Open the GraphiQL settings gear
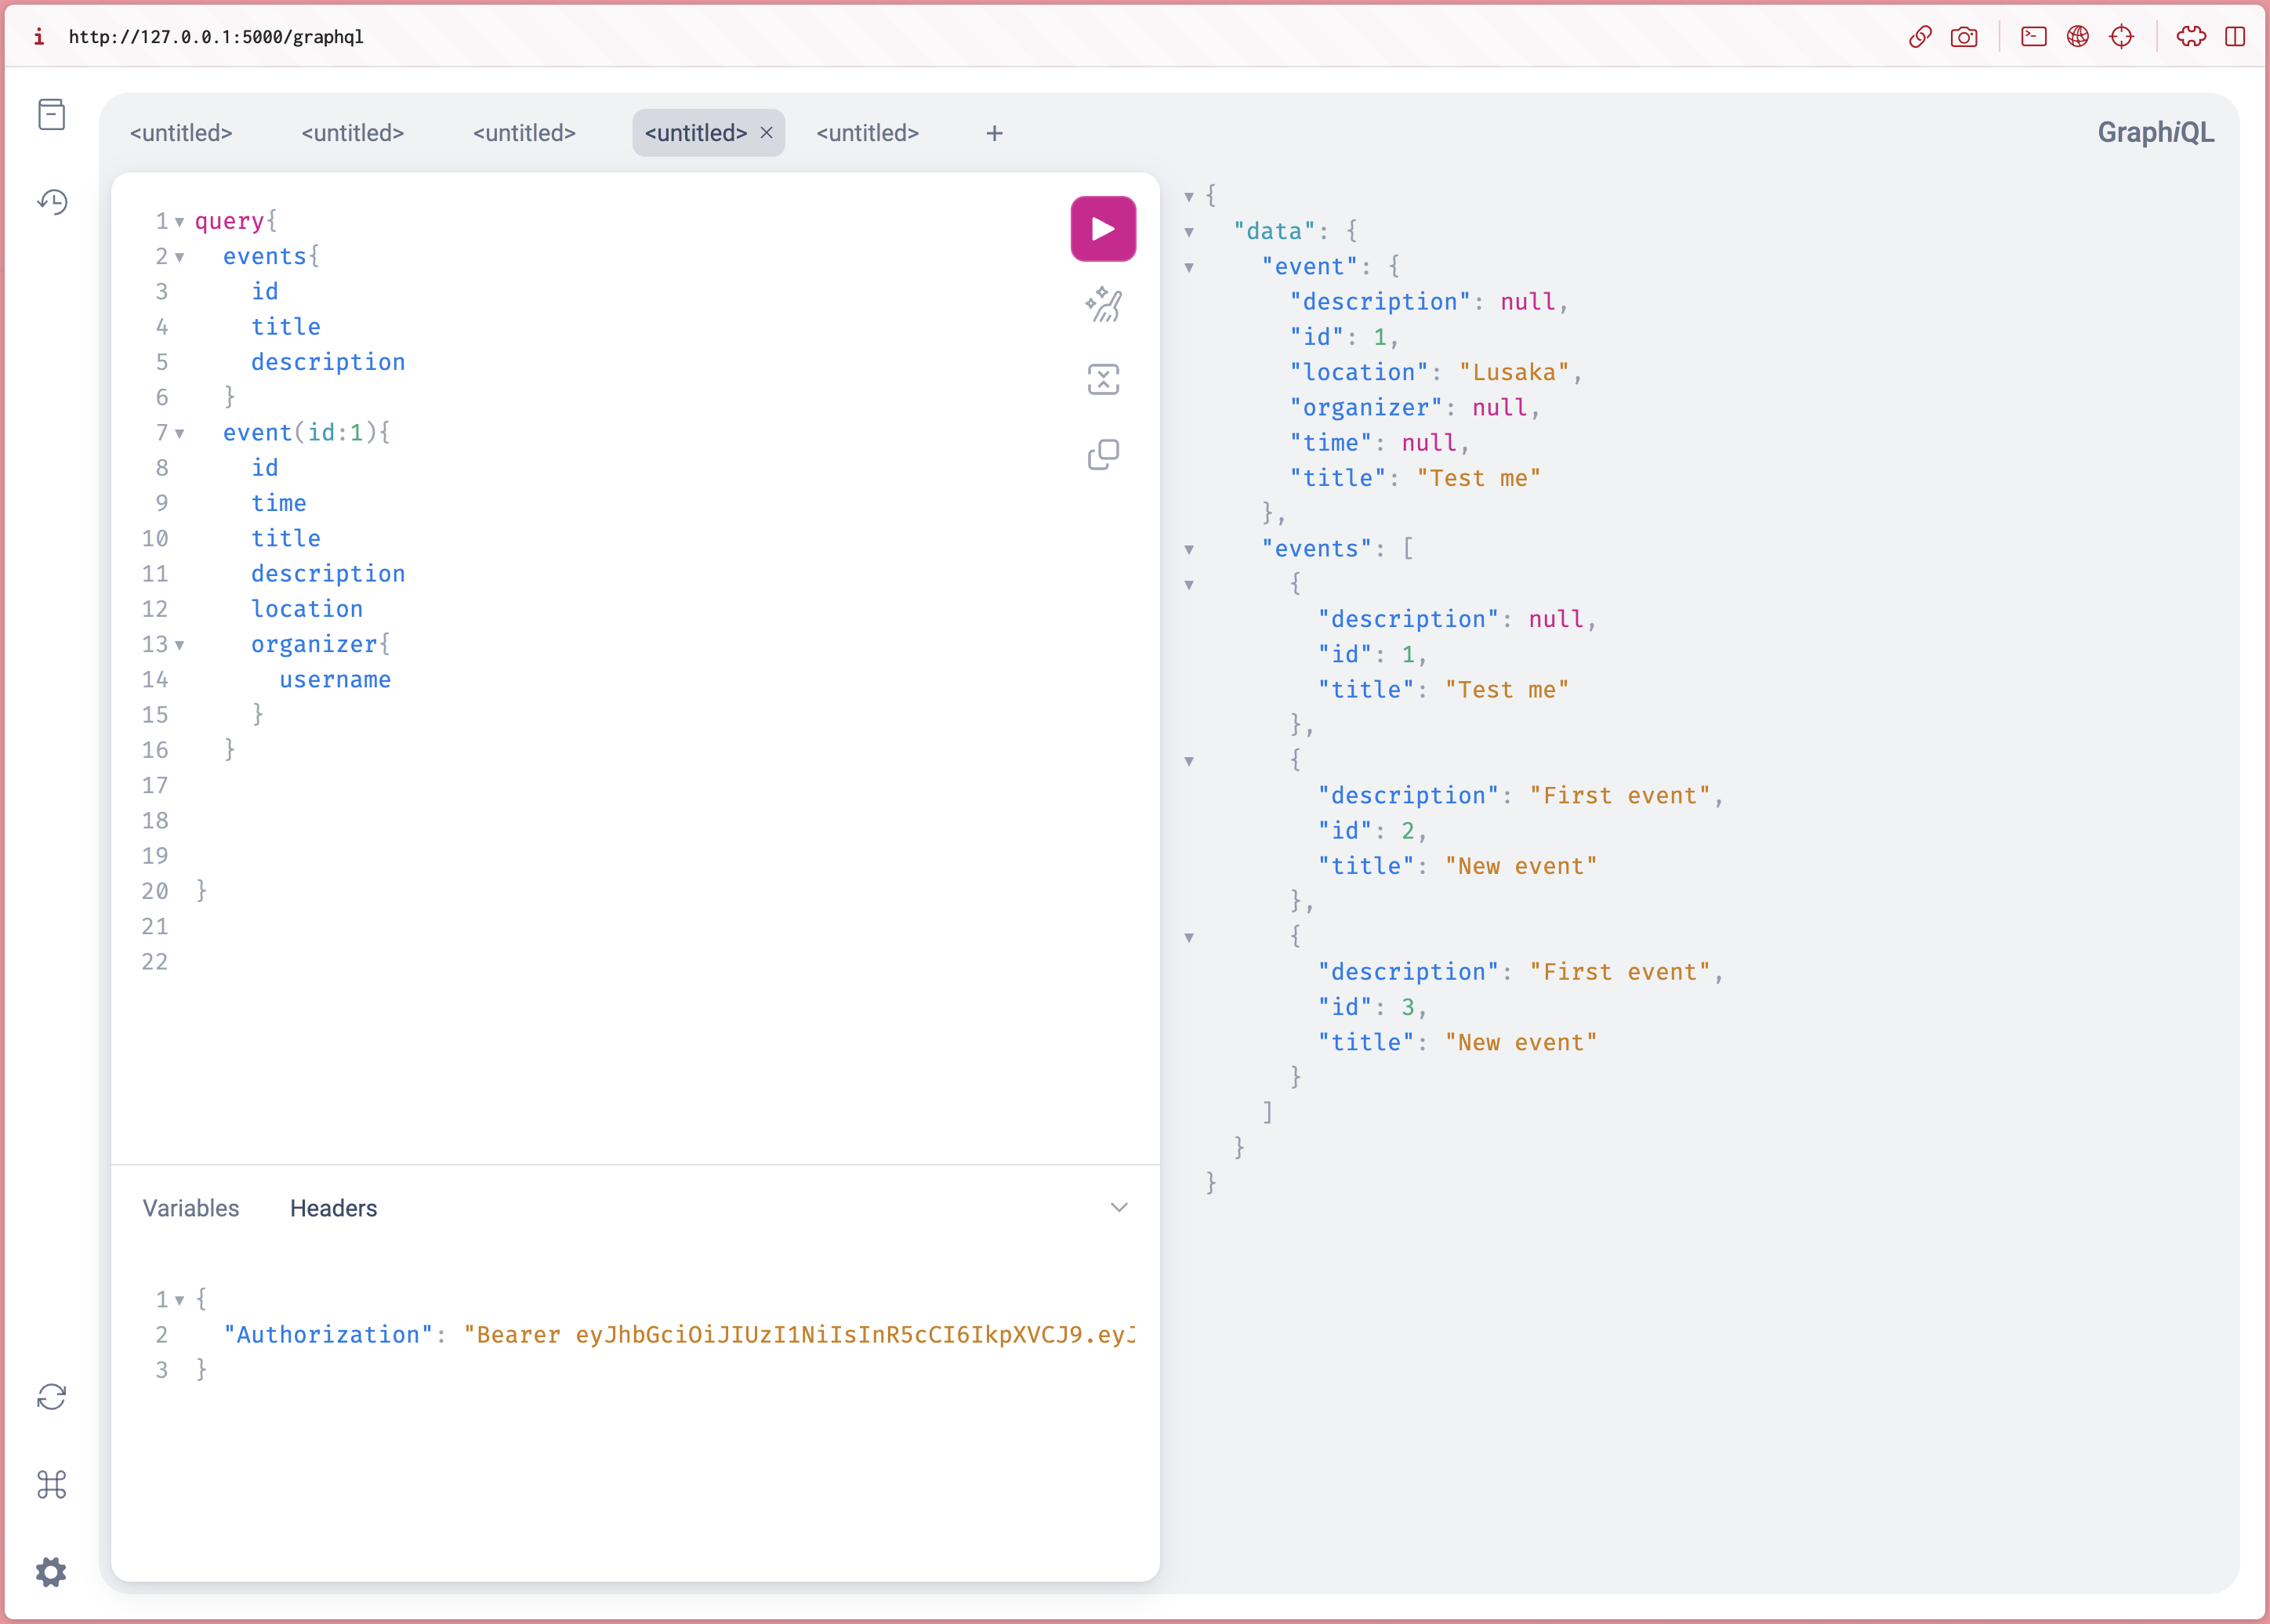This screenshot has height=1624, width=2270. tap(51, 1572)
